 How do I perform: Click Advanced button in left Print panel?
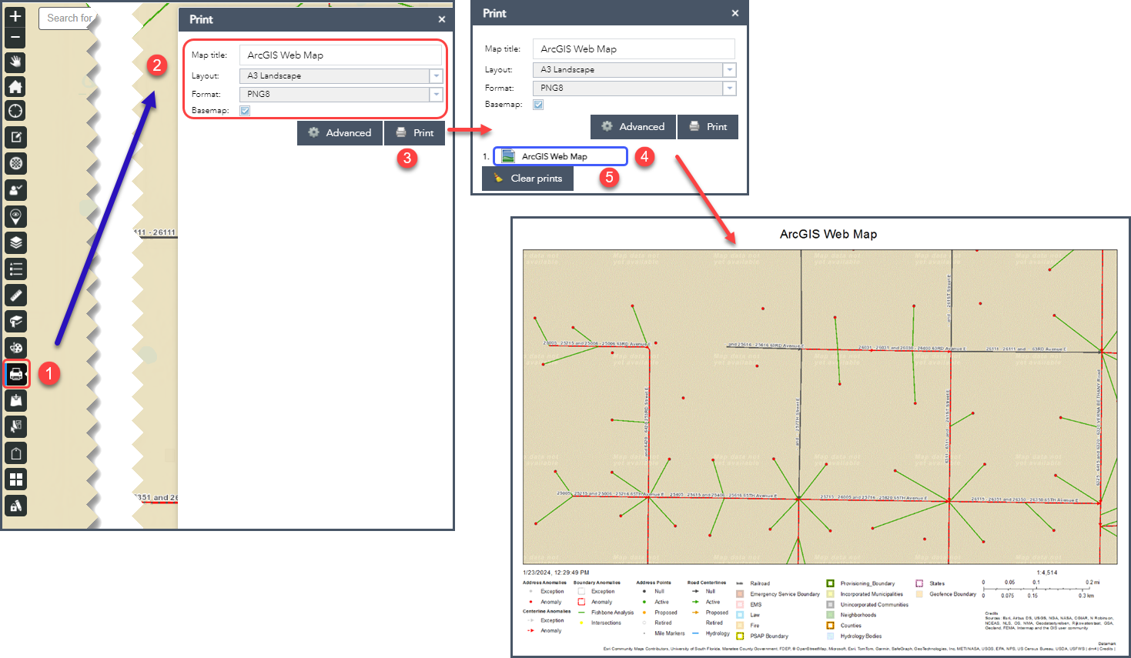click(x=340, y=133)
